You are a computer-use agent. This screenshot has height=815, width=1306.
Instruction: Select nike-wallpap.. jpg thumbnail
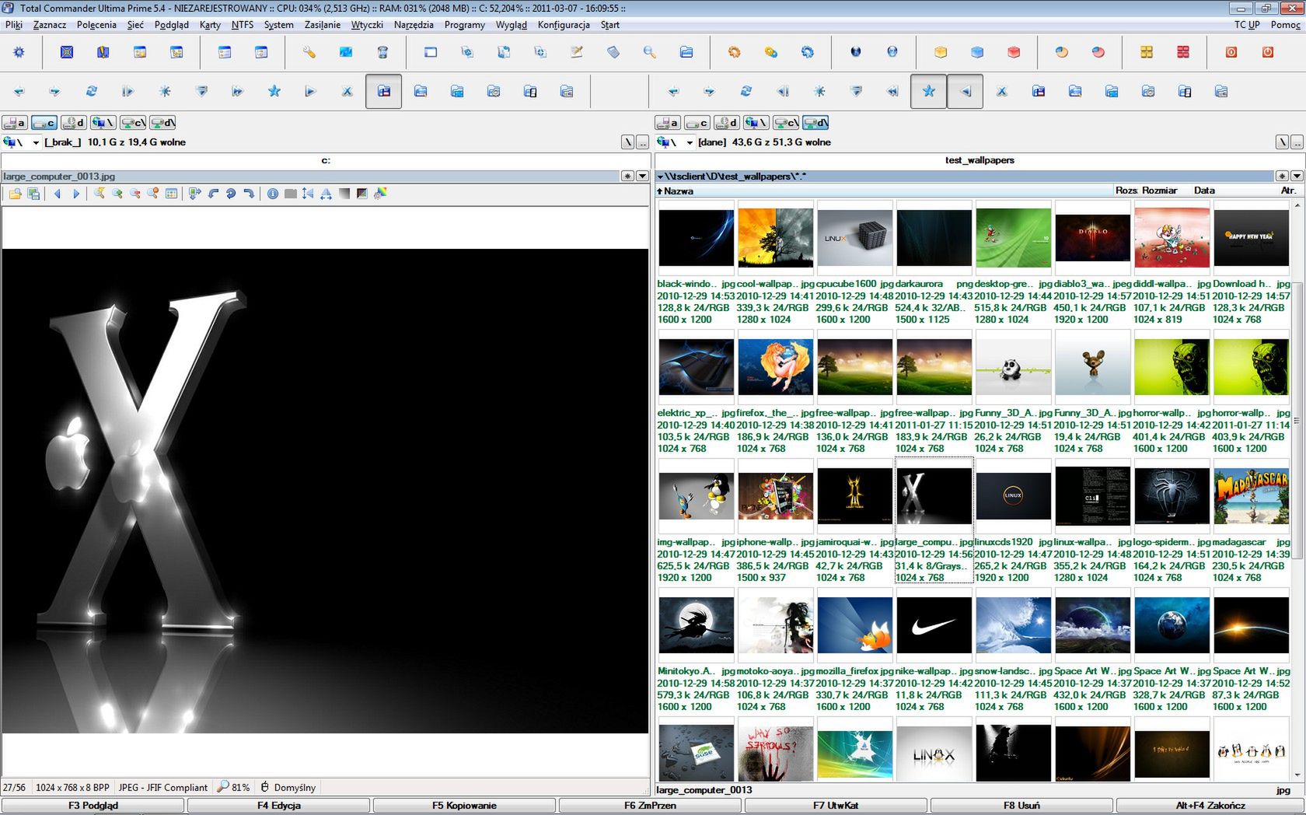click(934, 625)
